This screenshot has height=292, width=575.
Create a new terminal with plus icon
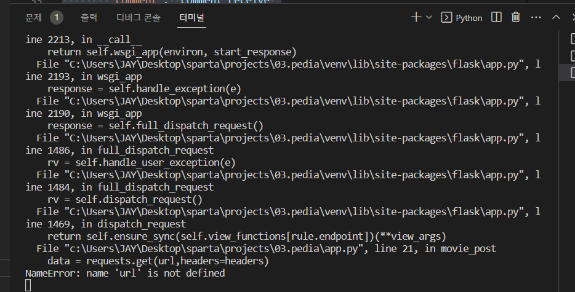[x=416, y=17]
